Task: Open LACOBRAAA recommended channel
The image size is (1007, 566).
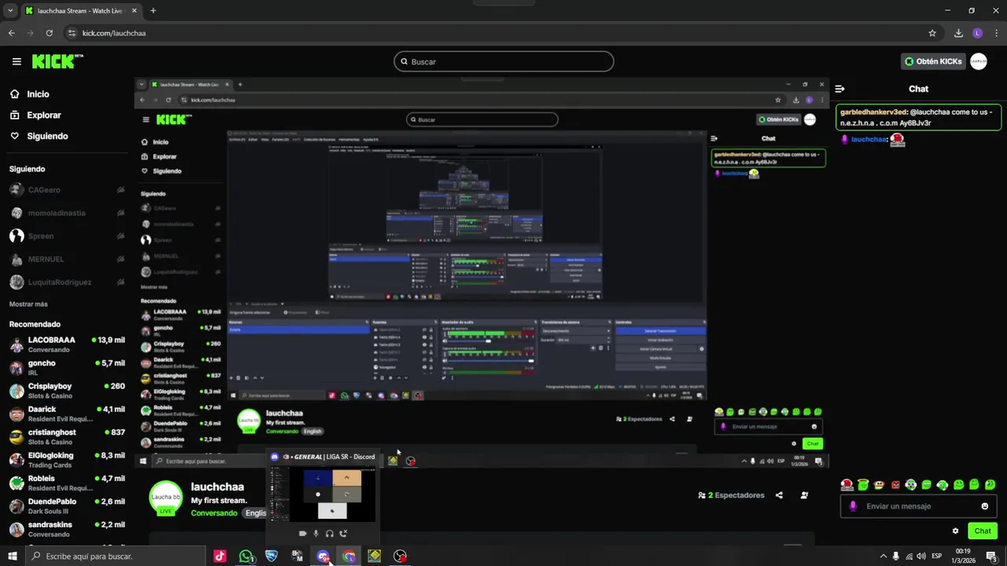Action: coord(67,344)
